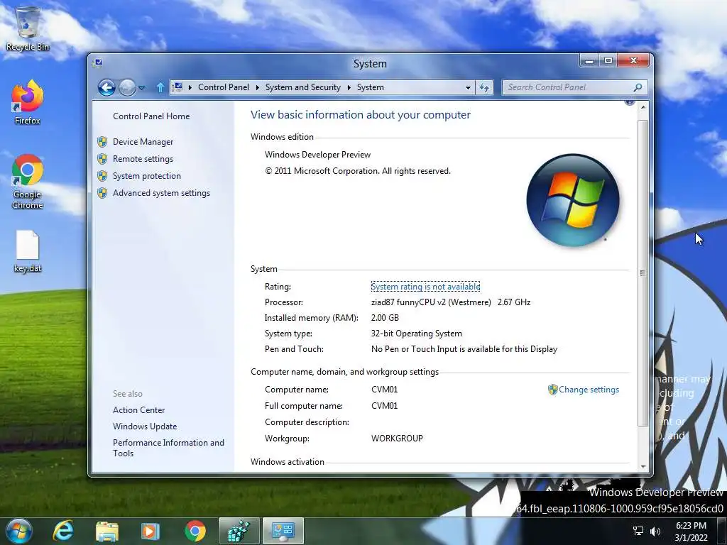Viewport: 727px width, 545px height.
Task: Launch media player from the taskbar
Action: click(x=150, y=531)
